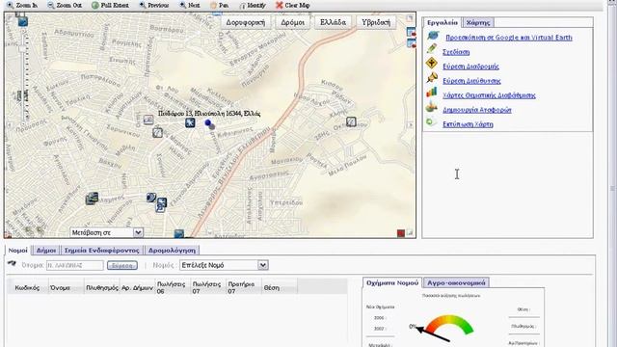Sort by Κωδικός column header

28,287
